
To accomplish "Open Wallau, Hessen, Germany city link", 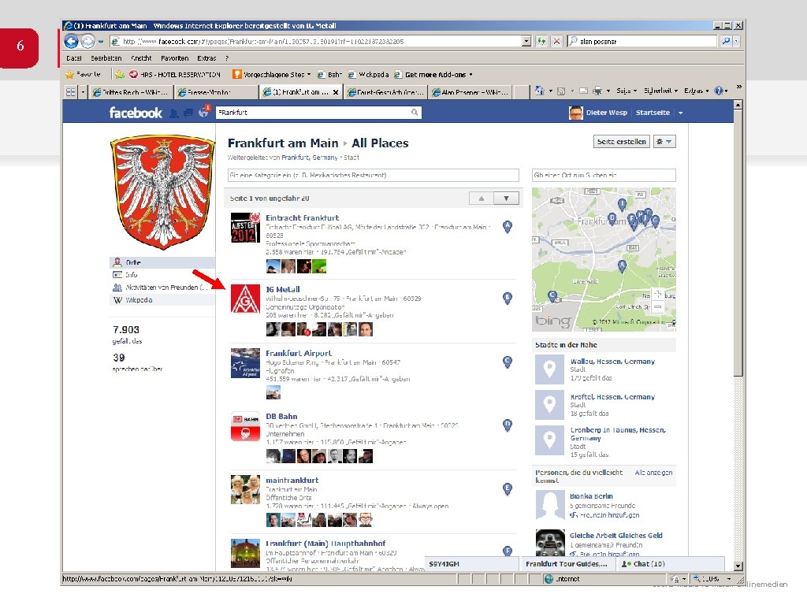I will 612,362.
